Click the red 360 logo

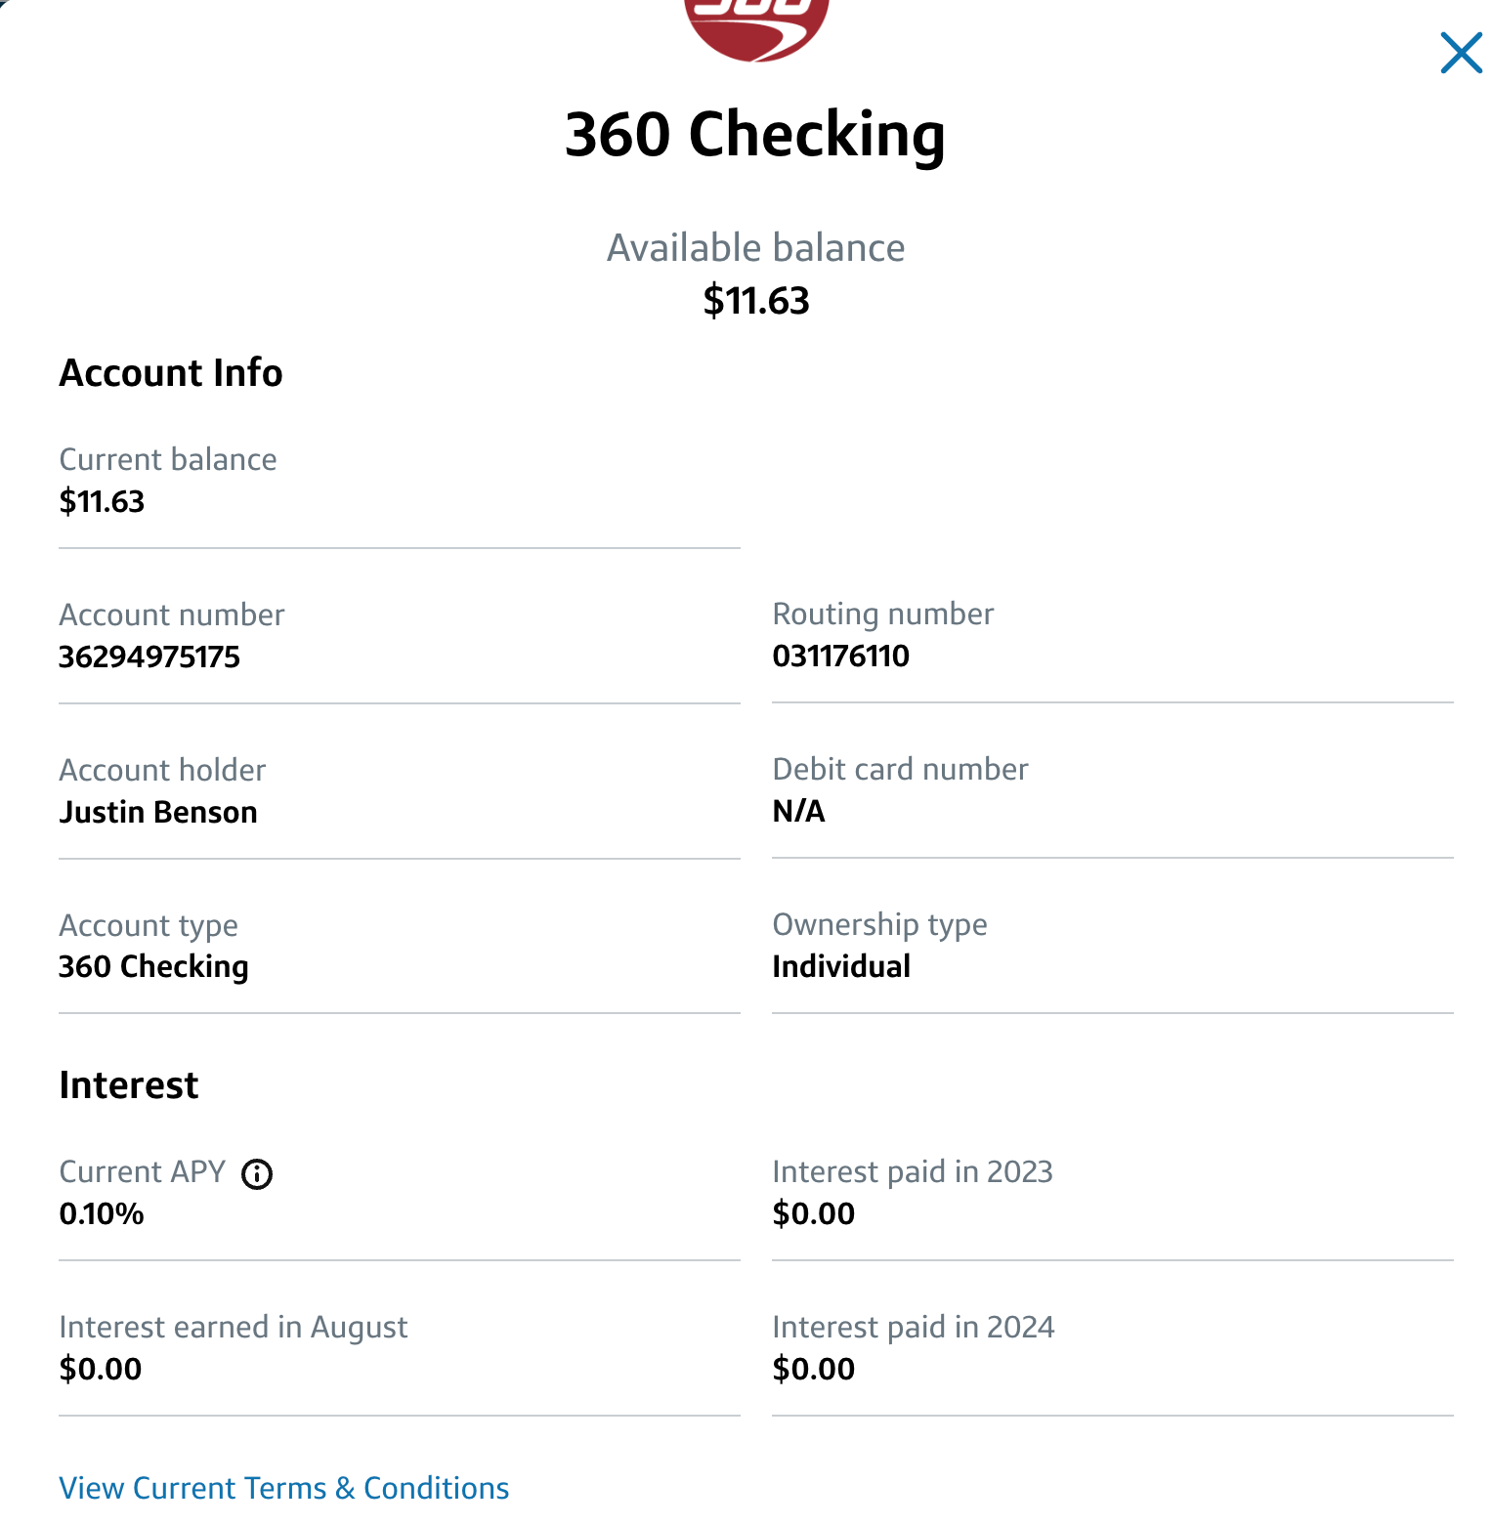click(756, 24)
